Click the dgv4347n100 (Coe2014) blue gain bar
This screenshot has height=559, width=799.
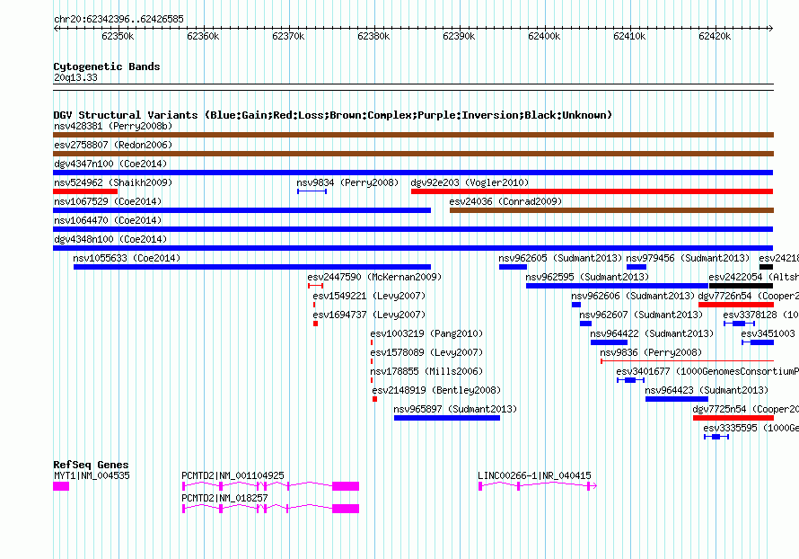(x=413, y=173)
